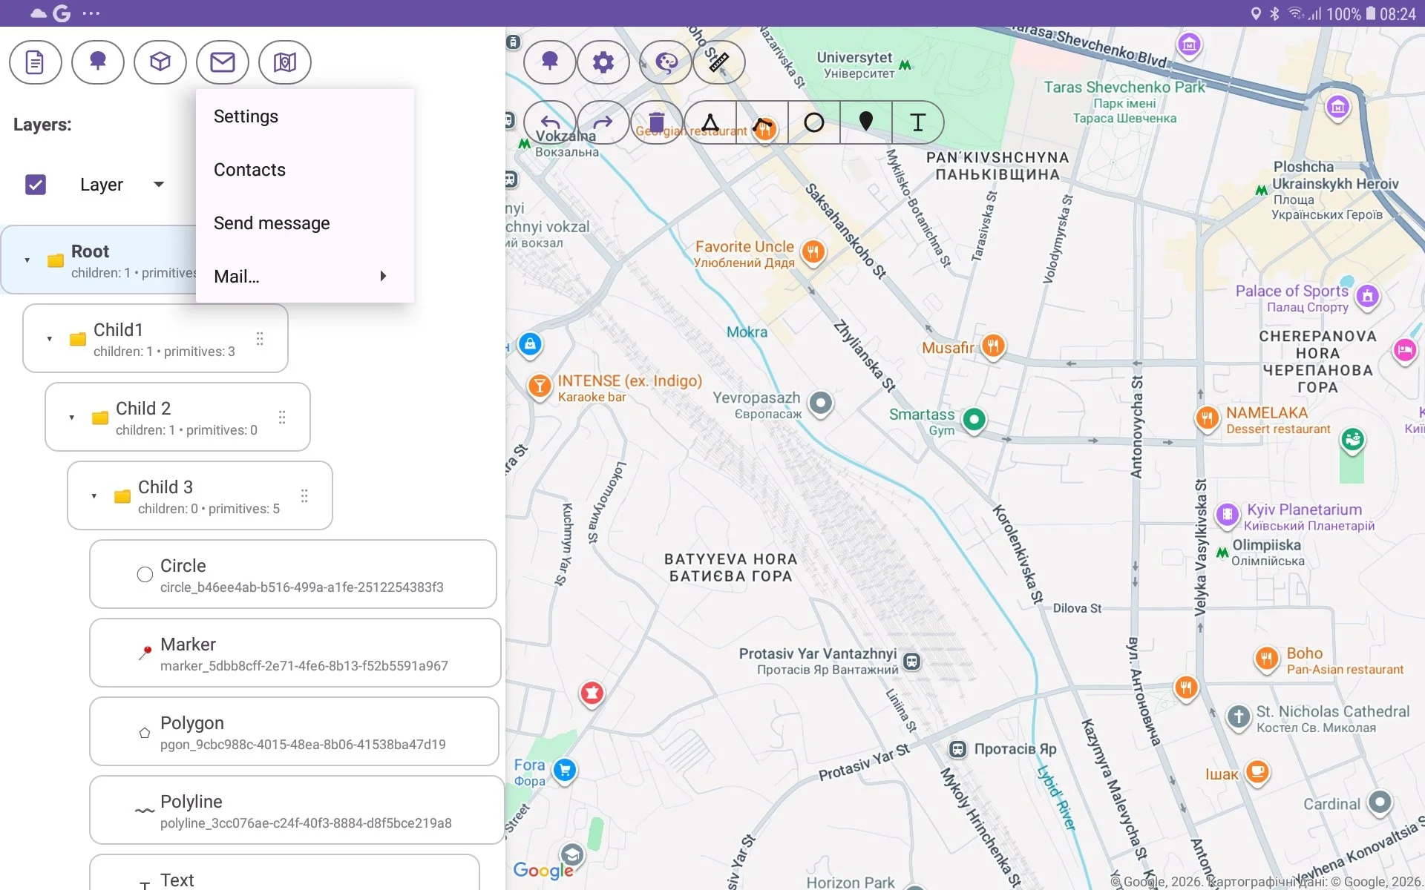Choose Contacts from the popup menu
This screenshot has width=1425, height=890.
tap(305, 170)
